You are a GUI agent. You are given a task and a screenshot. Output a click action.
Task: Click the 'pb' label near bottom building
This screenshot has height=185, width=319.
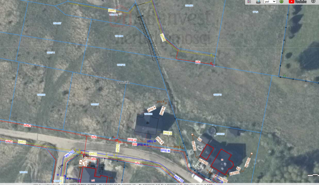(x=93, y=166)
